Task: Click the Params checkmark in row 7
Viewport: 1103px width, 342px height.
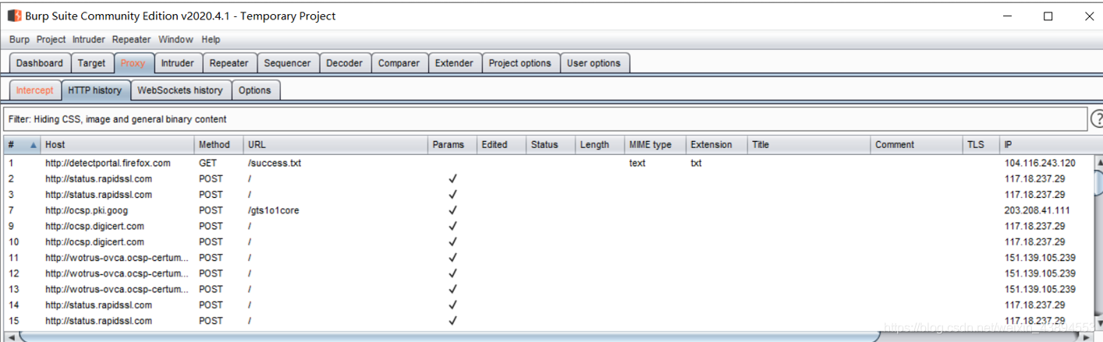Action: 452,210
